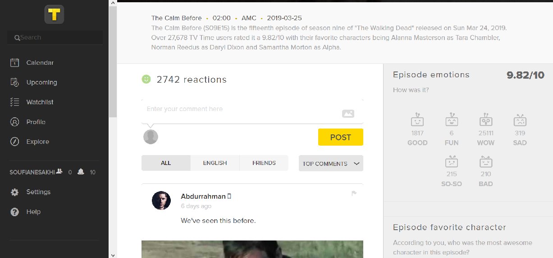Image resolution: width=553 pixels, height=258 pixels.
Task: Open Abdurrahman's profile picture
Action: point(161,200)
